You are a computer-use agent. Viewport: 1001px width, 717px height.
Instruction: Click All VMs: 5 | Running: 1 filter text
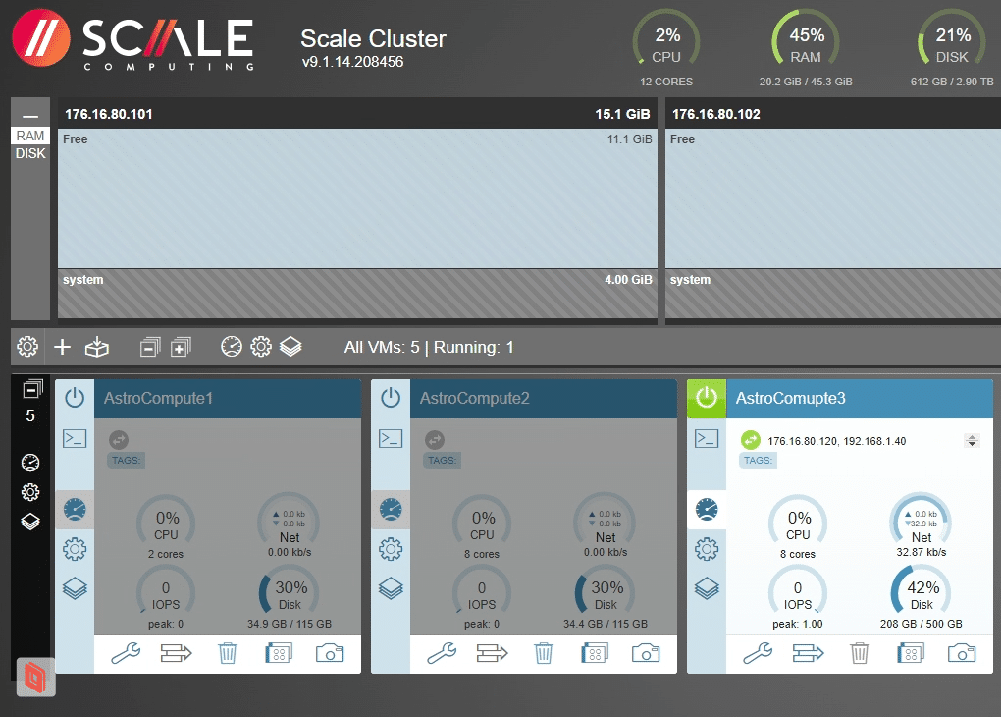point(428,347)
